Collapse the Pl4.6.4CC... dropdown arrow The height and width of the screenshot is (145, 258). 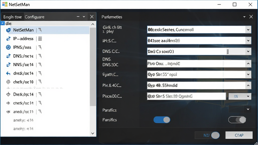(x=248, y=86)
